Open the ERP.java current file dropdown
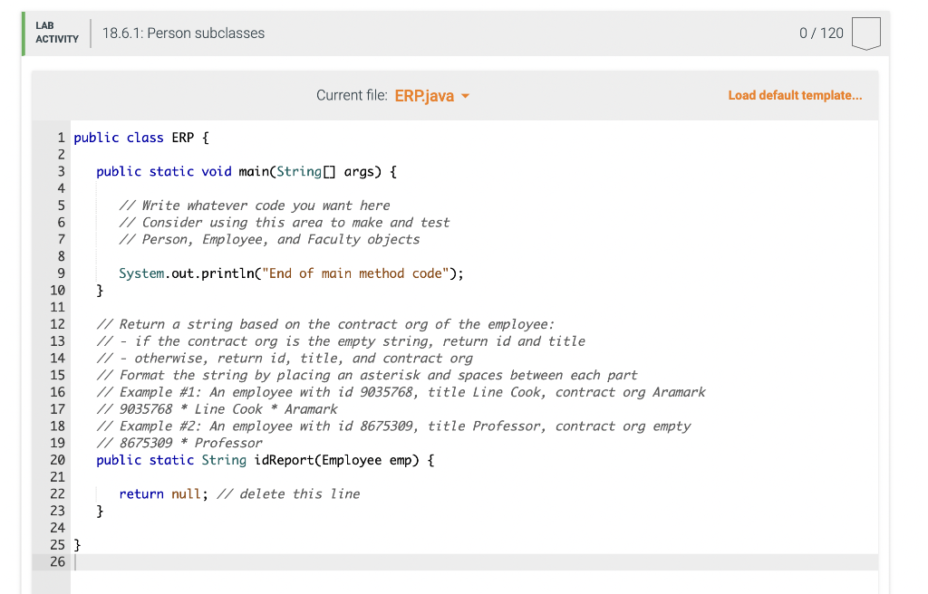This screenshot has height=594, width=928. 431,95
